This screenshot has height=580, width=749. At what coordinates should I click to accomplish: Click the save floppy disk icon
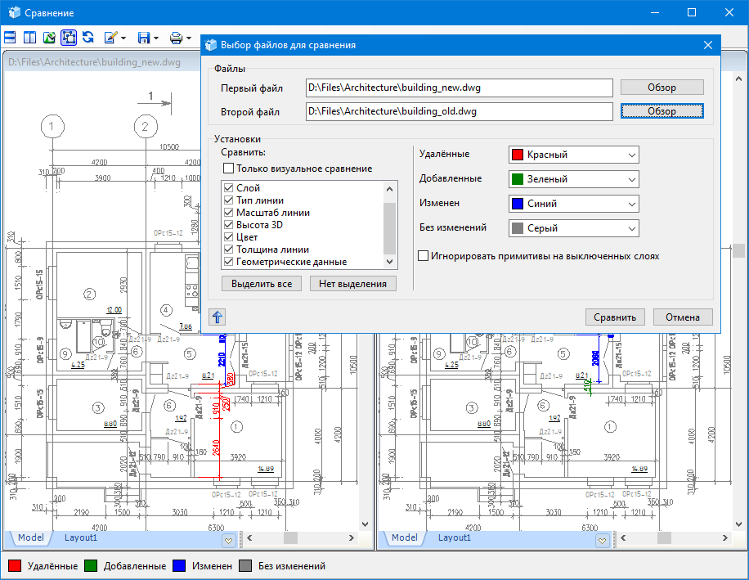tap(144, 38)
